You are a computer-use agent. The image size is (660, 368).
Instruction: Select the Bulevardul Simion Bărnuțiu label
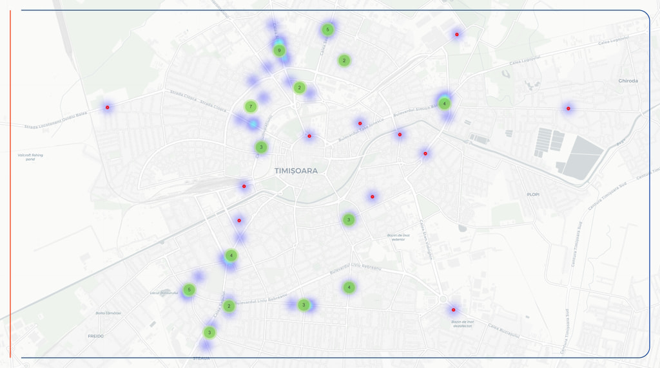[x=416, y=110]
